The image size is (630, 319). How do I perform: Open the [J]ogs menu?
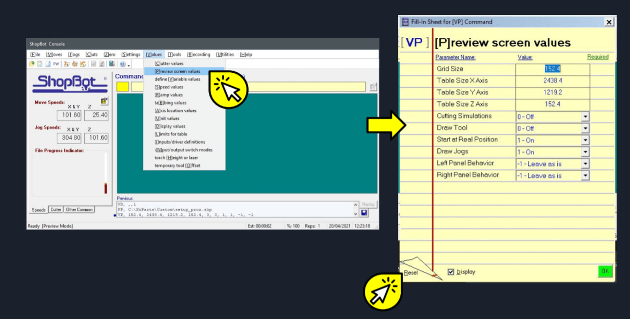click(74, 54)
